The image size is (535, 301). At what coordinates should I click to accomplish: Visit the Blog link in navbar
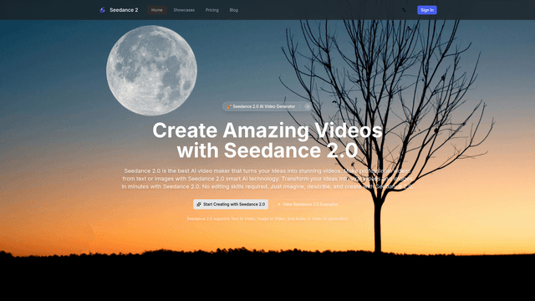pyautogui.click(x=234, y=10)
